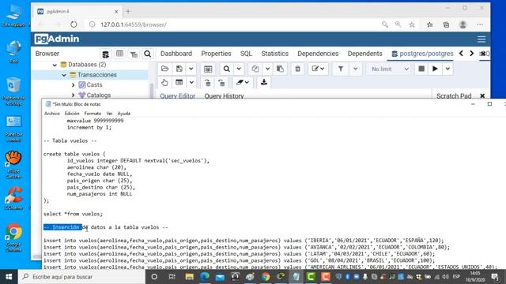The width and height of the screenshot is (506, 284).
Task: Open the browser settings ellipsis menu
Action: coord(480,24)
